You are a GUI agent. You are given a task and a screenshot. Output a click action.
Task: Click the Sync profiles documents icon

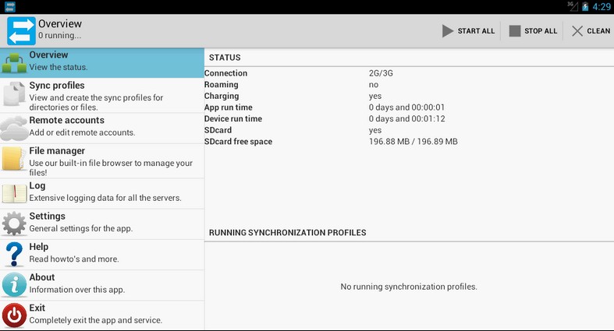click(x=14, y=95)
